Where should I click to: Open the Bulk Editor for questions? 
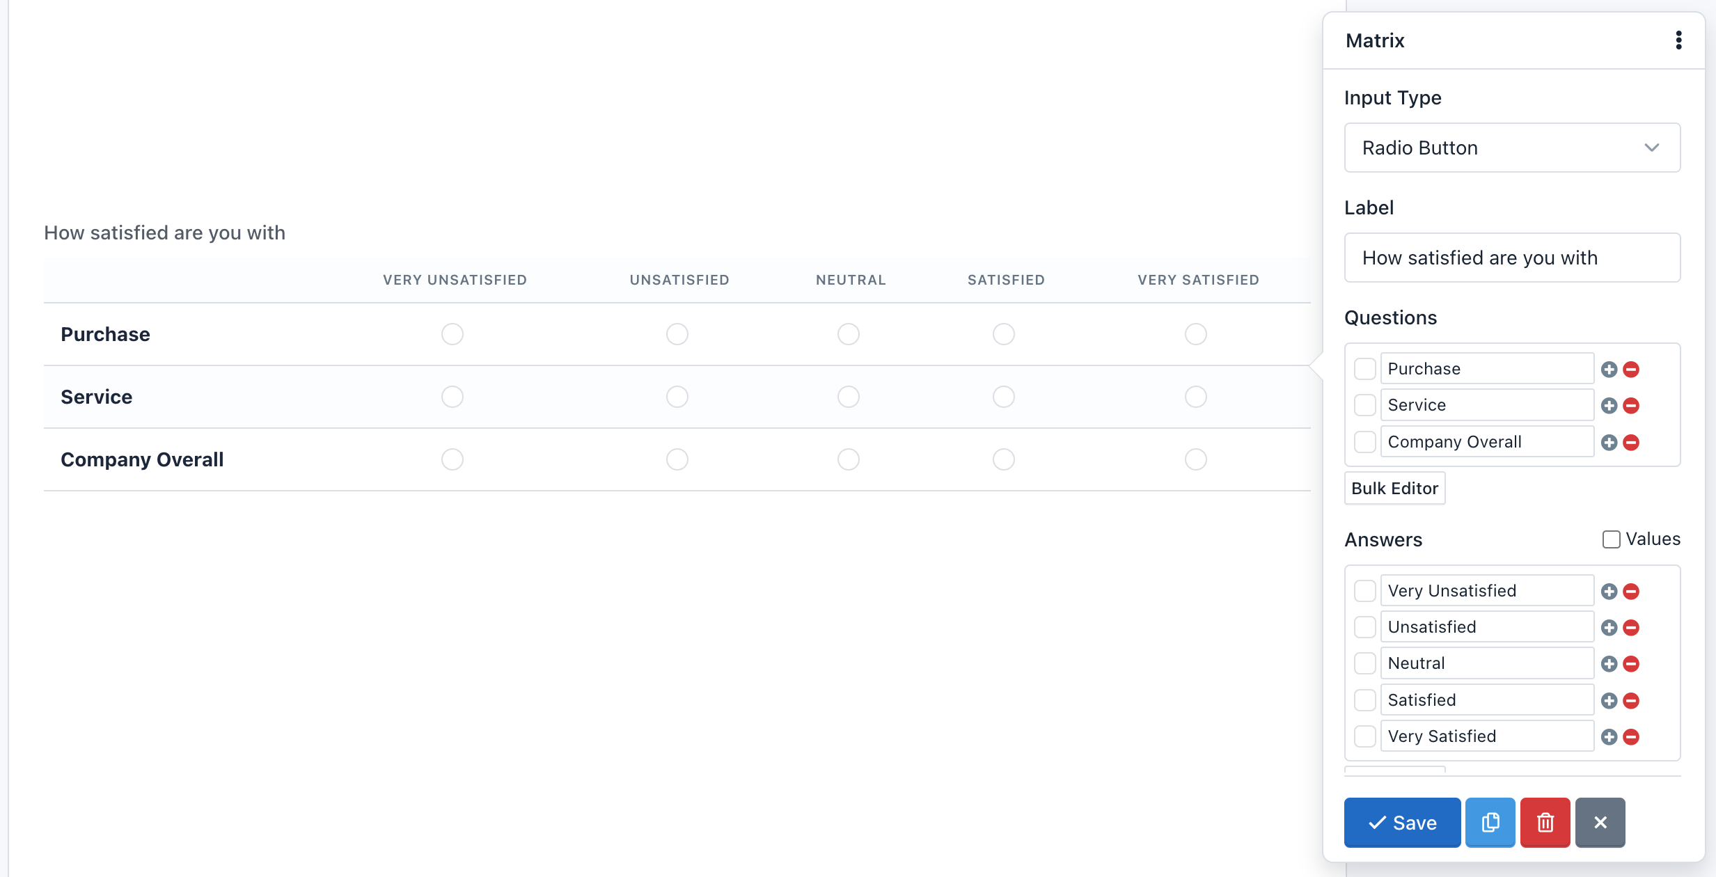click(1395, 487)
